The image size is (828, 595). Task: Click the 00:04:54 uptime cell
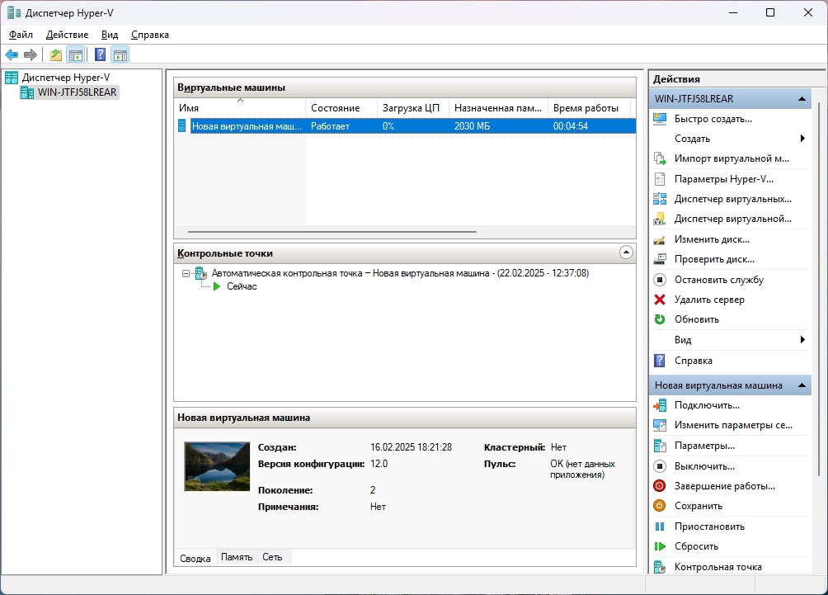[x=571, y=126]
